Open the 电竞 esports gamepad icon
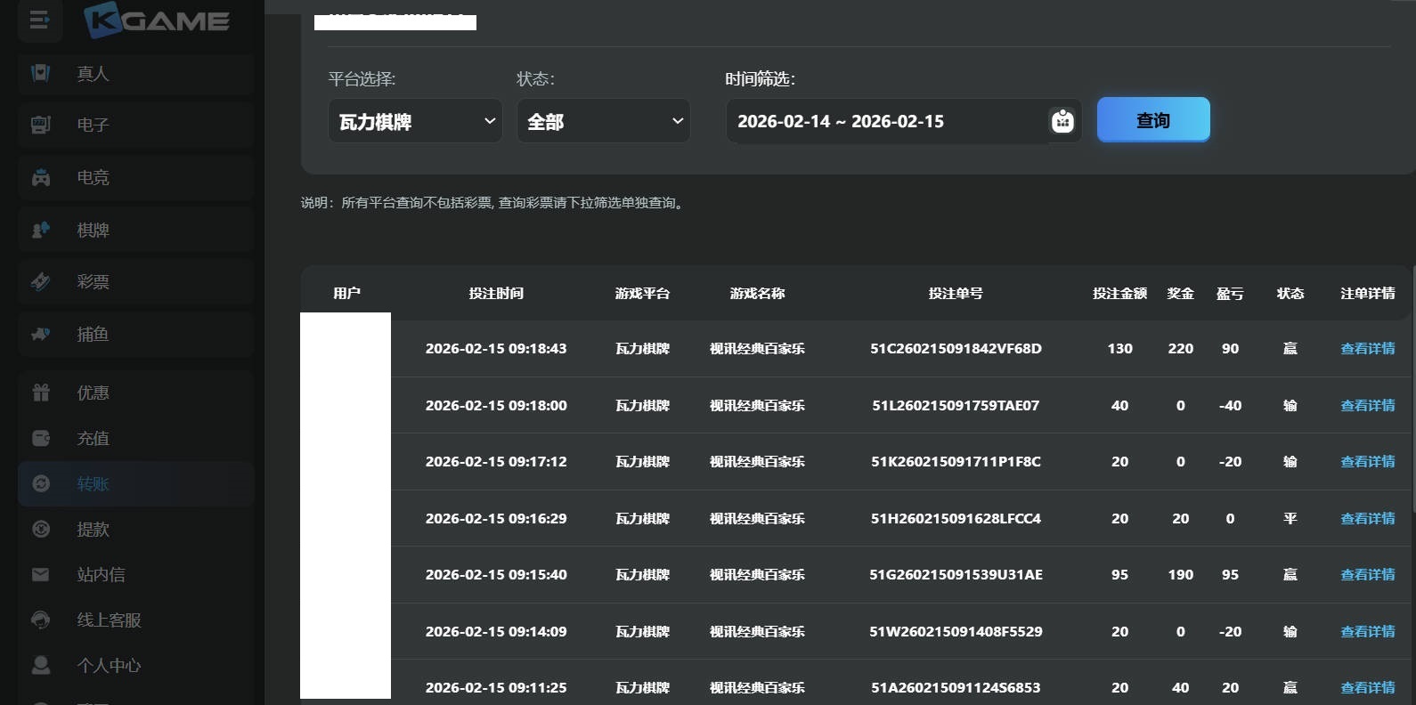The image size is (1416, 705). (x=41, y=177)
